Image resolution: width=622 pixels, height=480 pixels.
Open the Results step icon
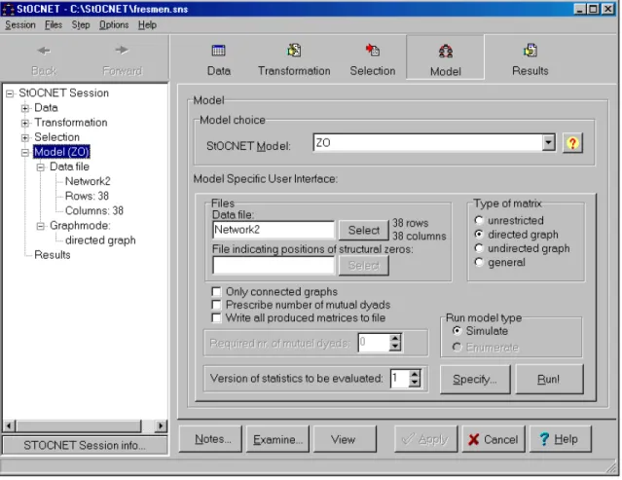click(x=530, y=51)
